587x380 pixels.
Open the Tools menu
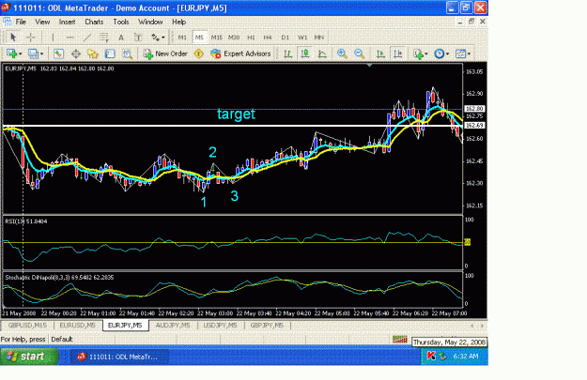(x=121, y=22)
